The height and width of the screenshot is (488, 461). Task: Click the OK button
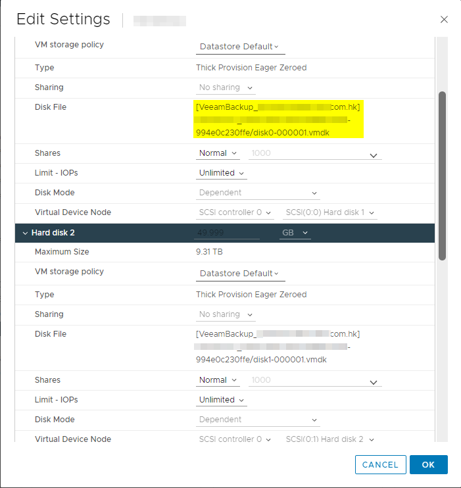[428, 464]
